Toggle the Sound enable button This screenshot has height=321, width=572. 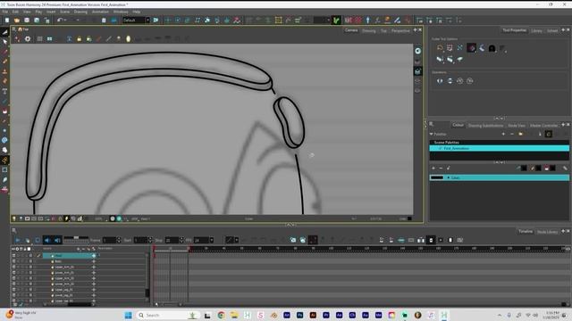coord(47,240)
